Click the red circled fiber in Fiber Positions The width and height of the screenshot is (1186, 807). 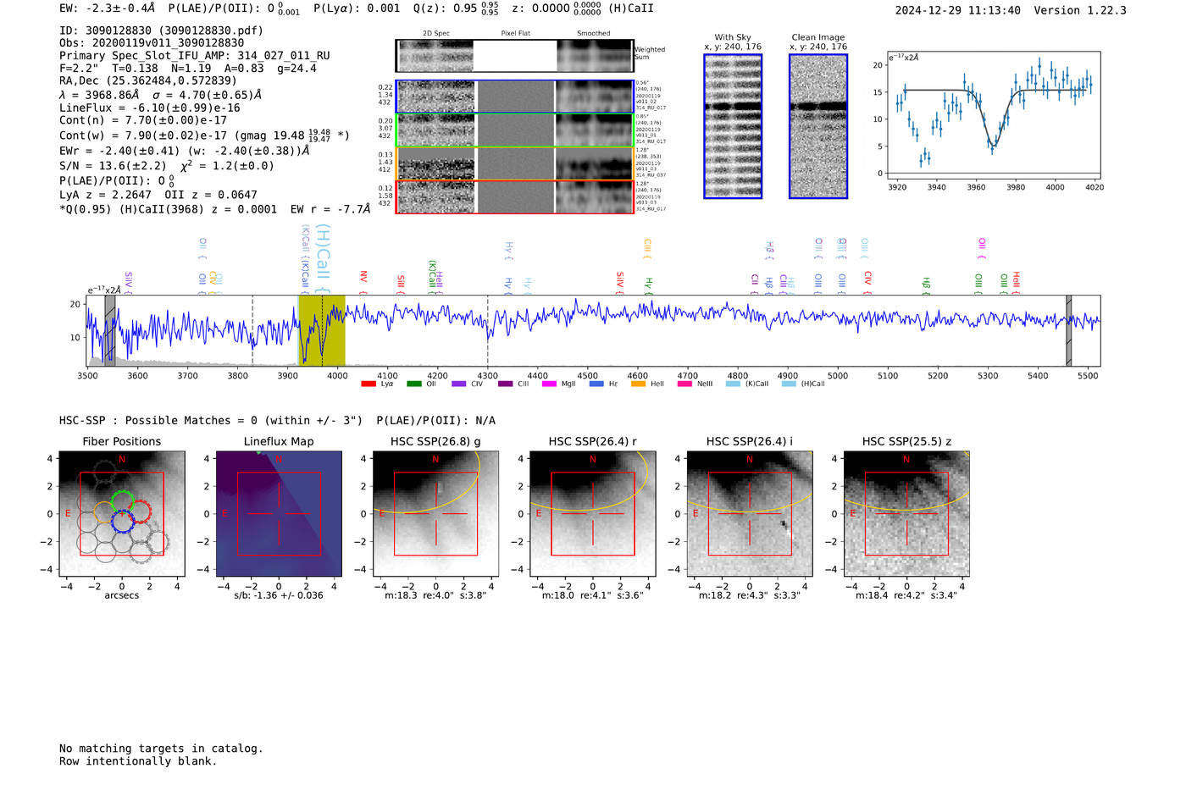coord(140,511)
